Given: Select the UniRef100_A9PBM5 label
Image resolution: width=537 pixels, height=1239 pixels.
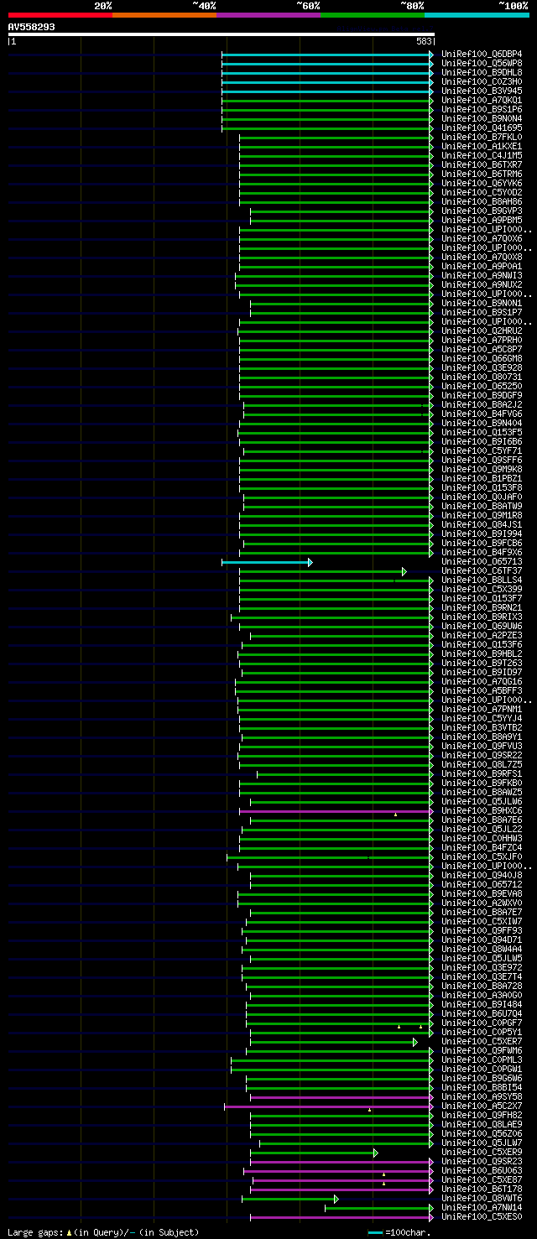Looking at the screenshot, I should [x=482, y=220].
